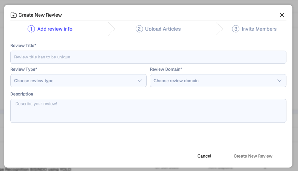
Task: Go to the Upload Articles step
Action: tap(163, 29)
